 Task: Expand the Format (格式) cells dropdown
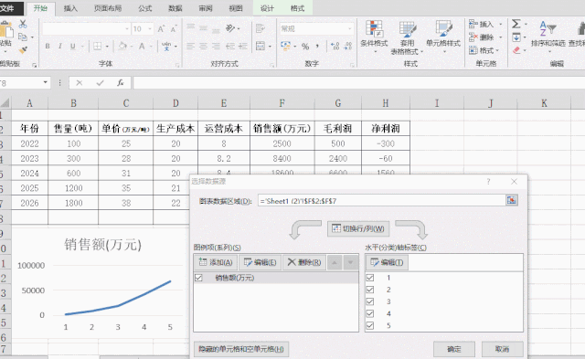click(497, 50)
